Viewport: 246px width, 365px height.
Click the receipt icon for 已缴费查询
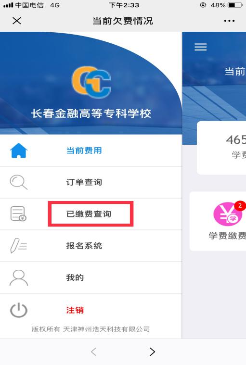tap(18, 214)
